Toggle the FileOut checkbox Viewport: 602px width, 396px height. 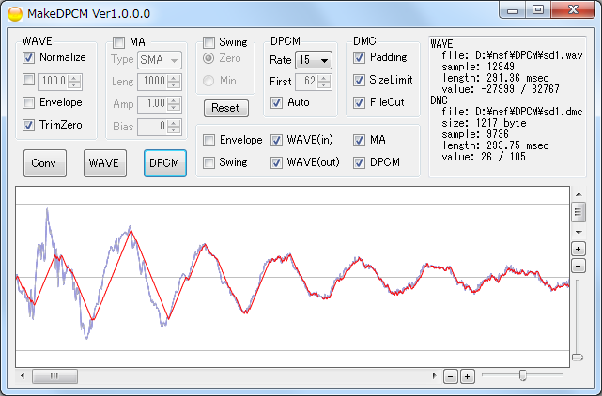click(359, 102)
